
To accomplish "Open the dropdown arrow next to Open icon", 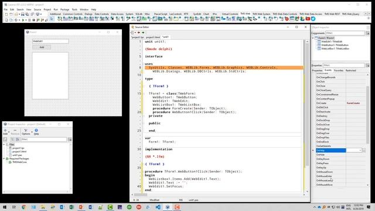I will (19, 14).
